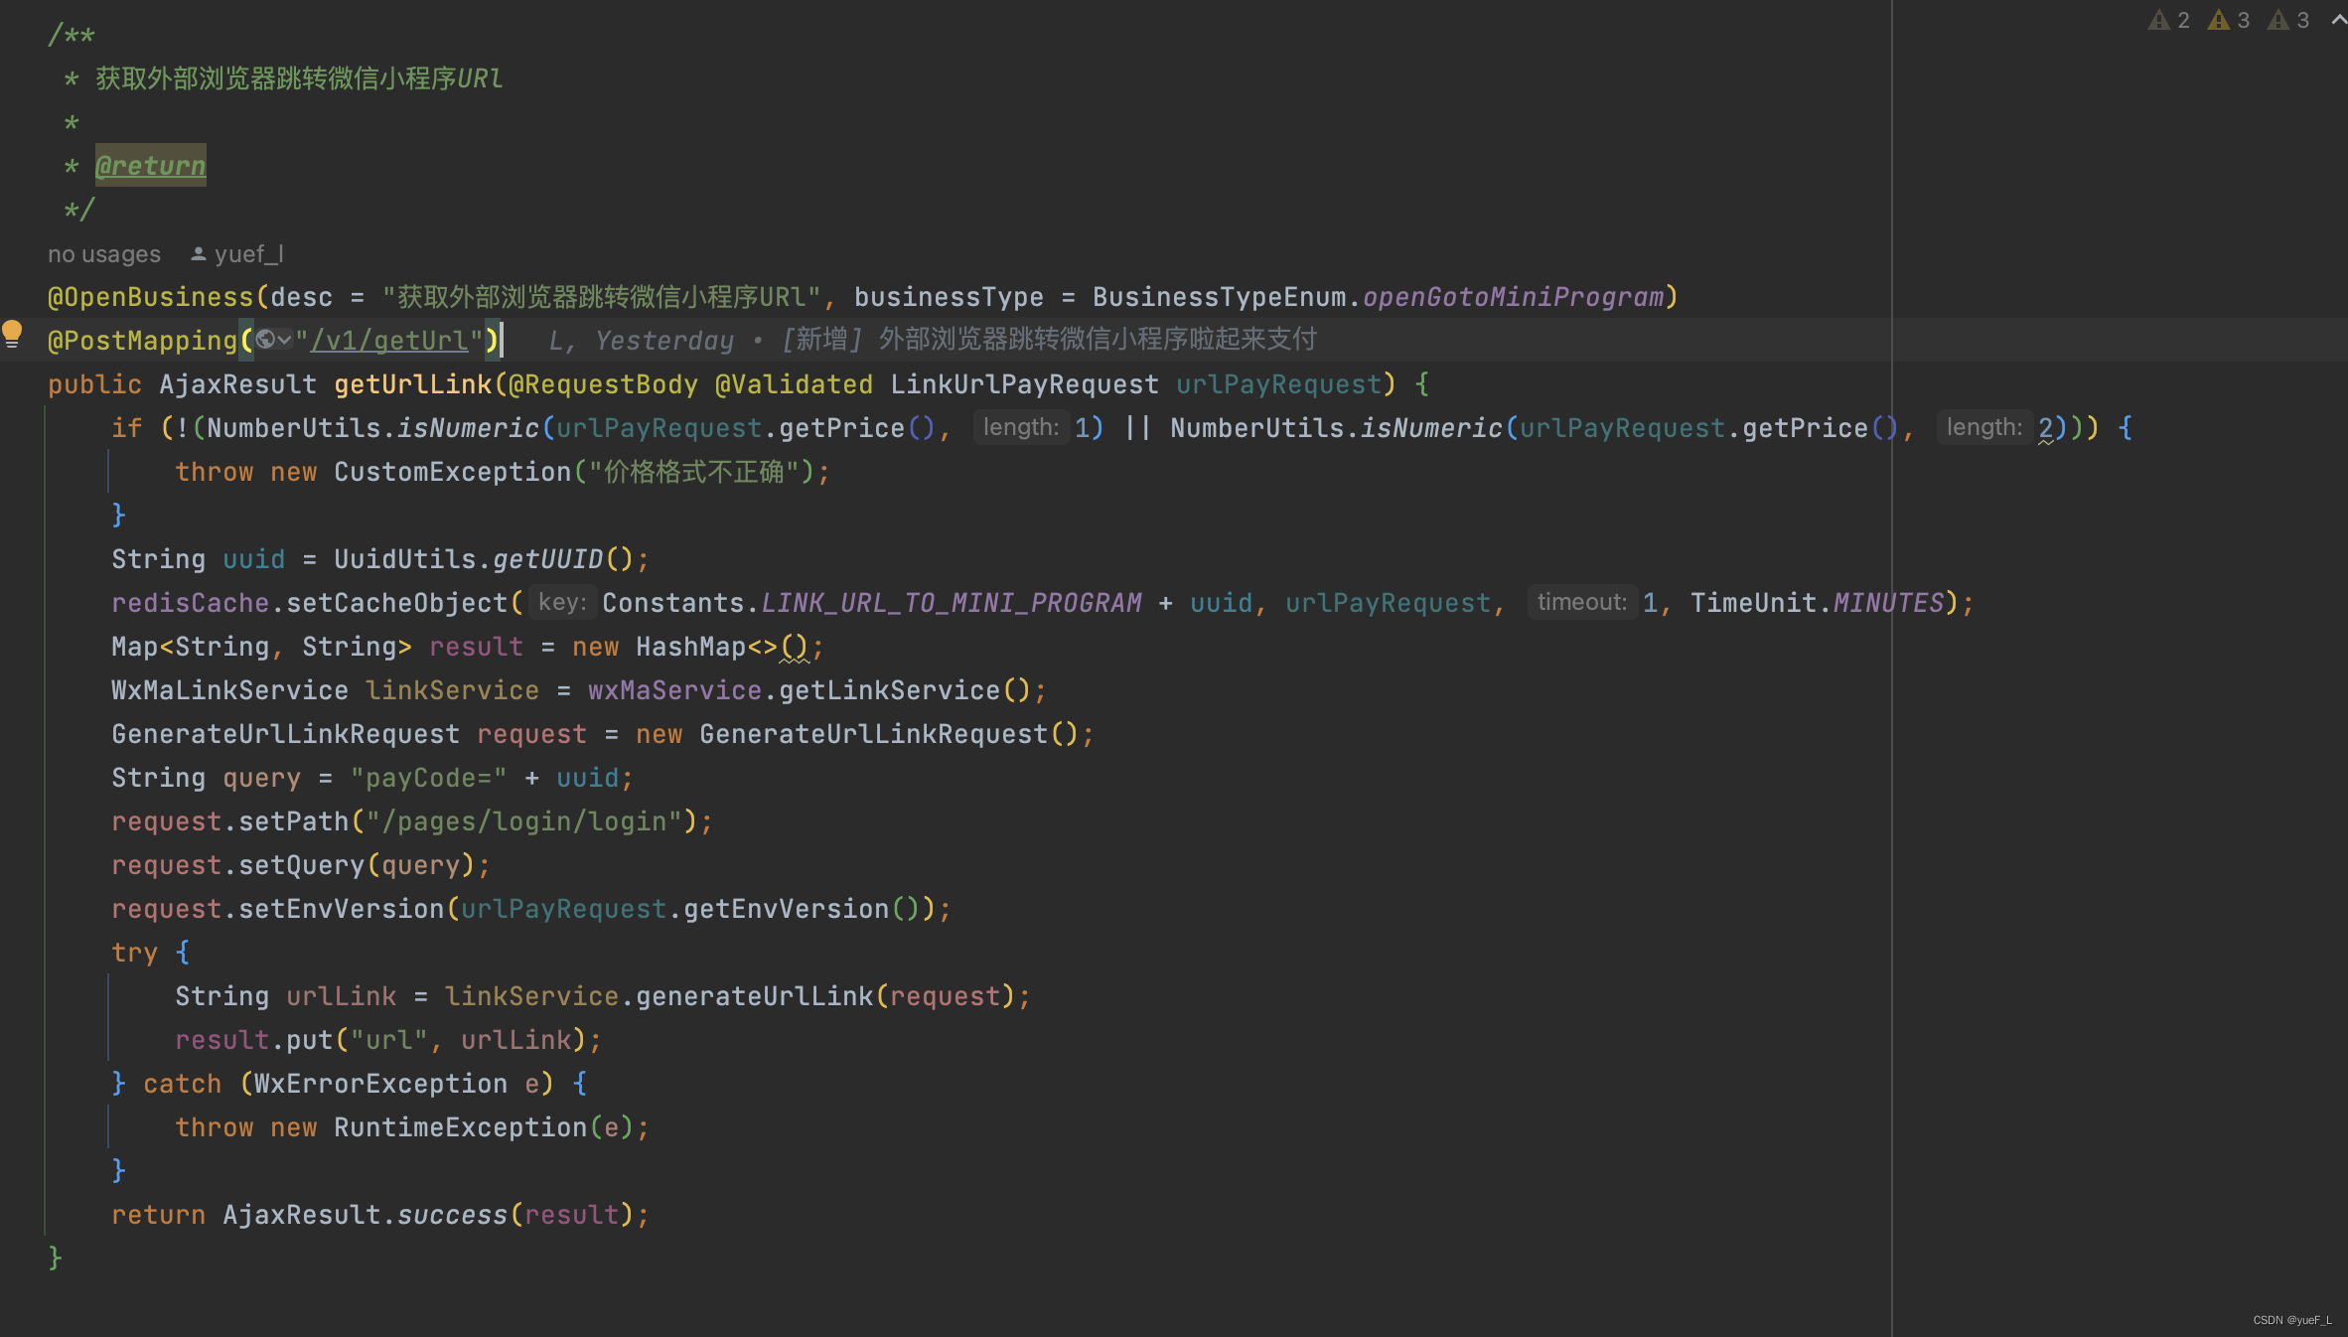2348x1337 pixels.
Task: Open the dropdown arrow beside the globe icon
Action: (x=285, y=340)
